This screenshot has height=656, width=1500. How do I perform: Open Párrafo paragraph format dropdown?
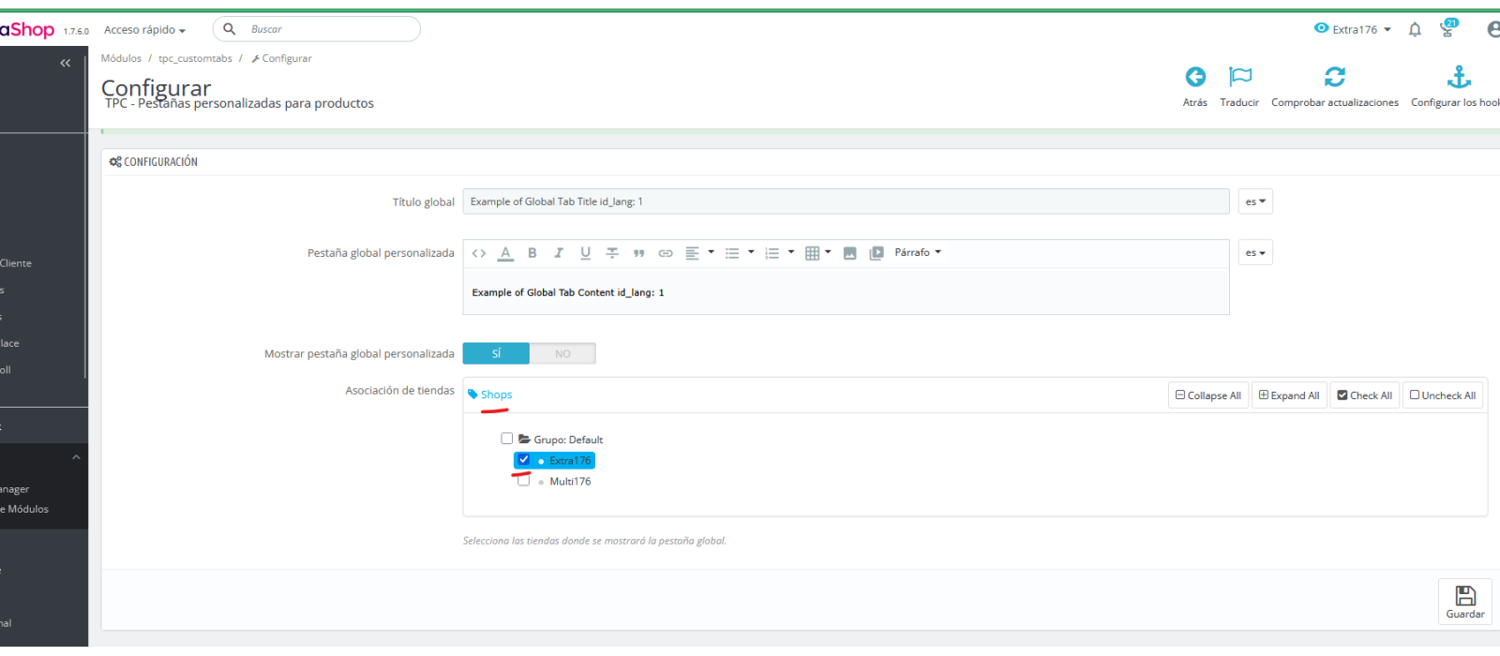coord(918,253)
